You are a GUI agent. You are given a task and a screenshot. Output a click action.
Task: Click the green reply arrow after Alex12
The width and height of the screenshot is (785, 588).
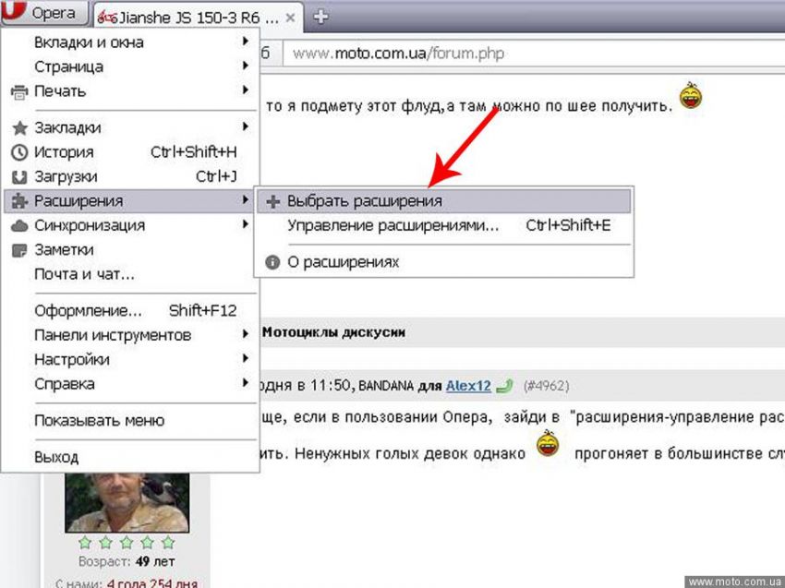click(x=504, y=387)
